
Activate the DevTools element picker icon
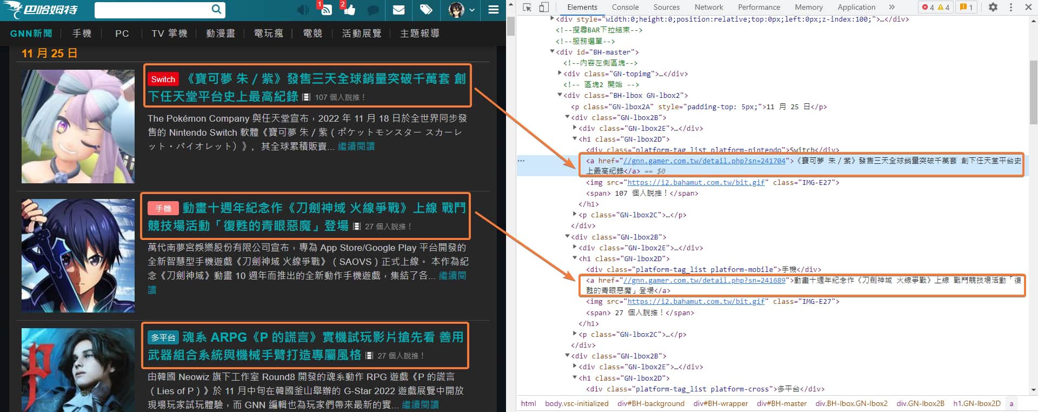pyautogui.click(x=527, y=7)
